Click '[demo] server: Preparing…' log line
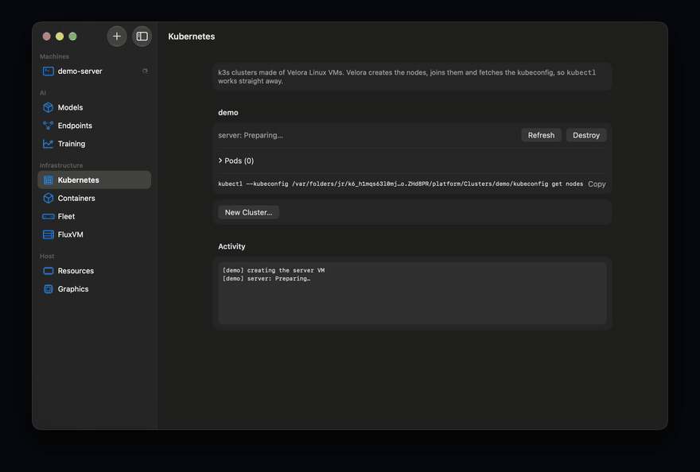The width and height of the screenshot is (700, 472). tap(266, 278)
